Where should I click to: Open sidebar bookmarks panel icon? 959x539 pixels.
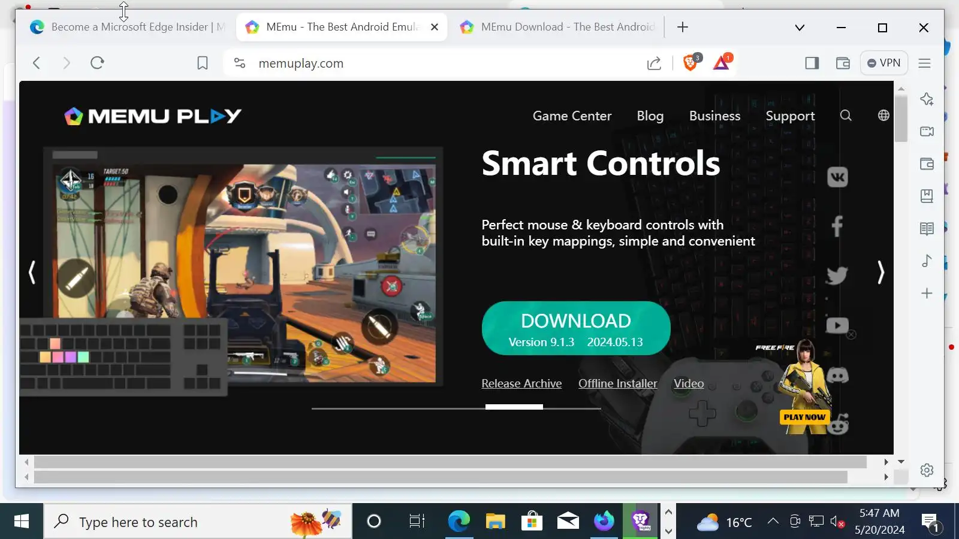pyautogui.click(x=927, y=196)
